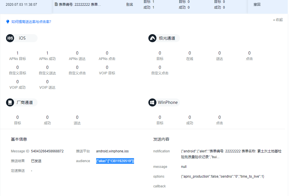Click the WinPhone Windows logo icon
Viewport: 289px width, 196px height.
pyautogui.click(x=152, y=102)
